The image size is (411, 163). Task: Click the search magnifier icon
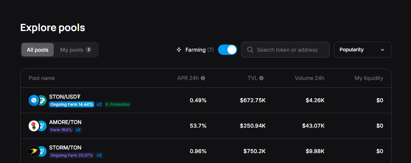[250, 50]
